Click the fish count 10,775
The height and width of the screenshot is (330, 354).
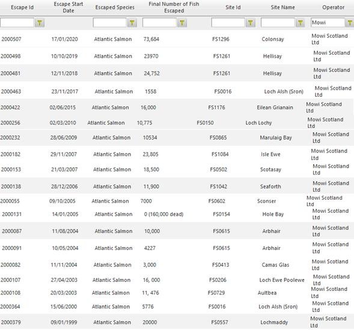click(144, 123)
